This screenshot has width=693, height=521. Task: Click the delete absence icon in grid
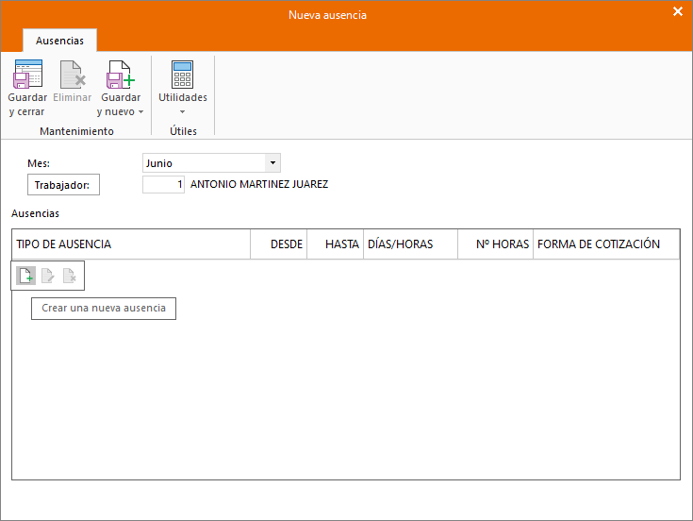[x=70, y=276]
